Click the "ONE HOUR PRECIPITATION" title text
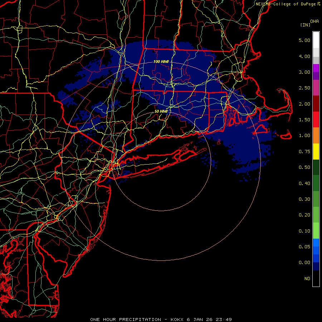Image resolution: width=322 pixels, height=322 pixels. (x=126, y=319)
